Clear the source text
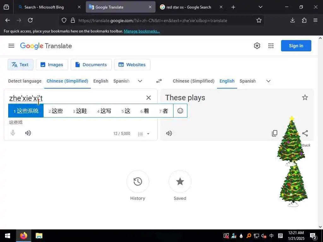The height and width of the screenshot is (242, 323). (149, 98)
